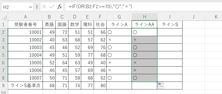Viewport: 222px width, 94px height.
Task: Select the ラインAA header cell
Action: point(144,25)
